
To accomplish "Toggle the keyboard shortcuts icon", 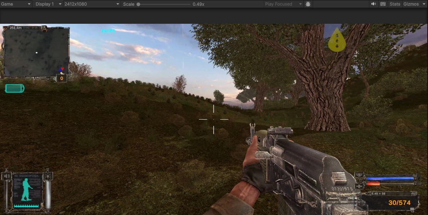I will coord(383,4).
